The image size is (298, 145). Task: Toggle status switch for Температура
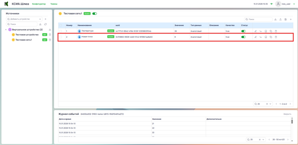click(244, 31)
